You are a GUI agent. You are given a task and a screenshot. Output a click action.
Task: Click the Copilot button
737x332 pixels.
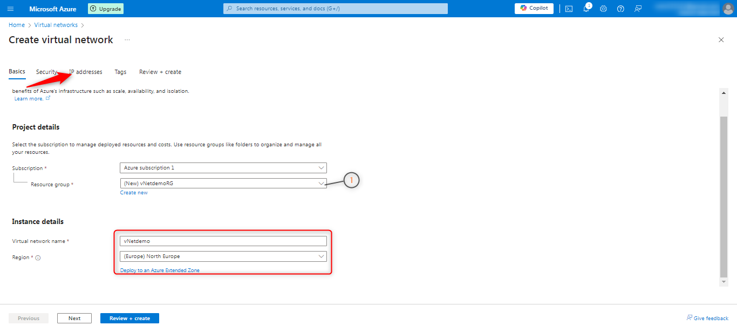pyautogui.click(x=534, y=8)
